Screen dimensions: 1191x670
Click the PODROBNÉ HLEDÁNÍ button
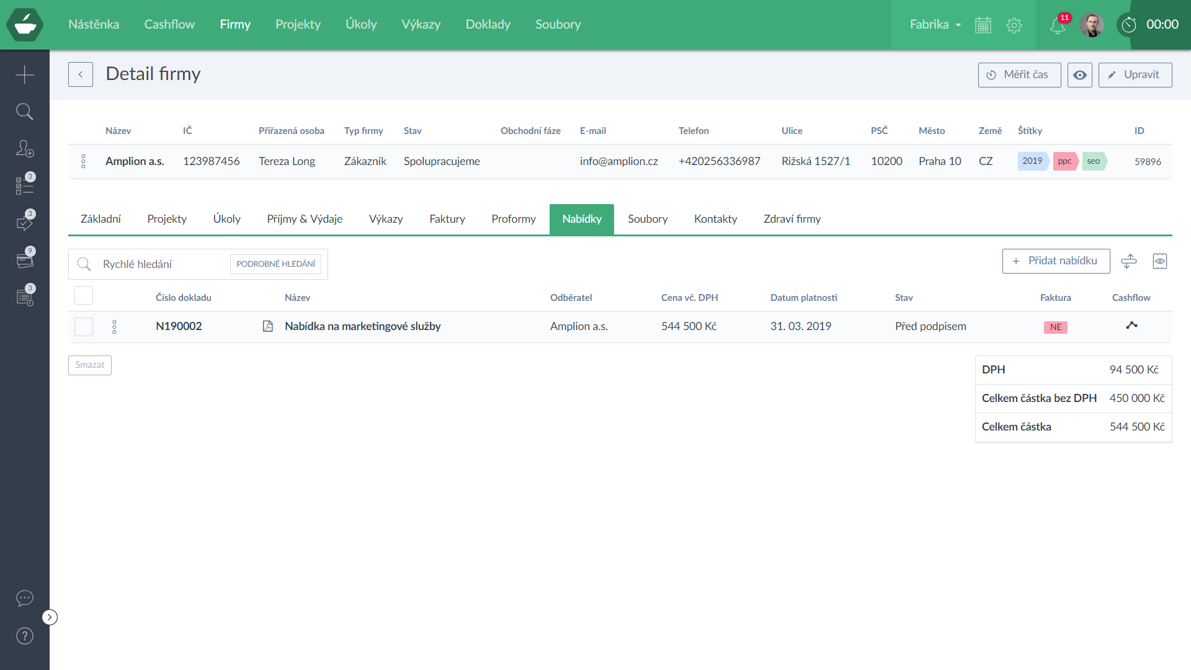tap(275, 264)
